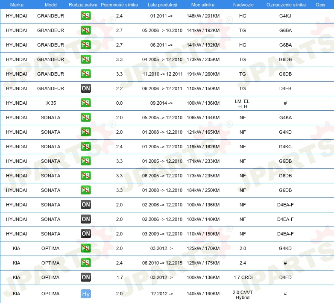
Task: Click petrol icon in Grandeur 2.7 TG row
Action: [85, 30]
